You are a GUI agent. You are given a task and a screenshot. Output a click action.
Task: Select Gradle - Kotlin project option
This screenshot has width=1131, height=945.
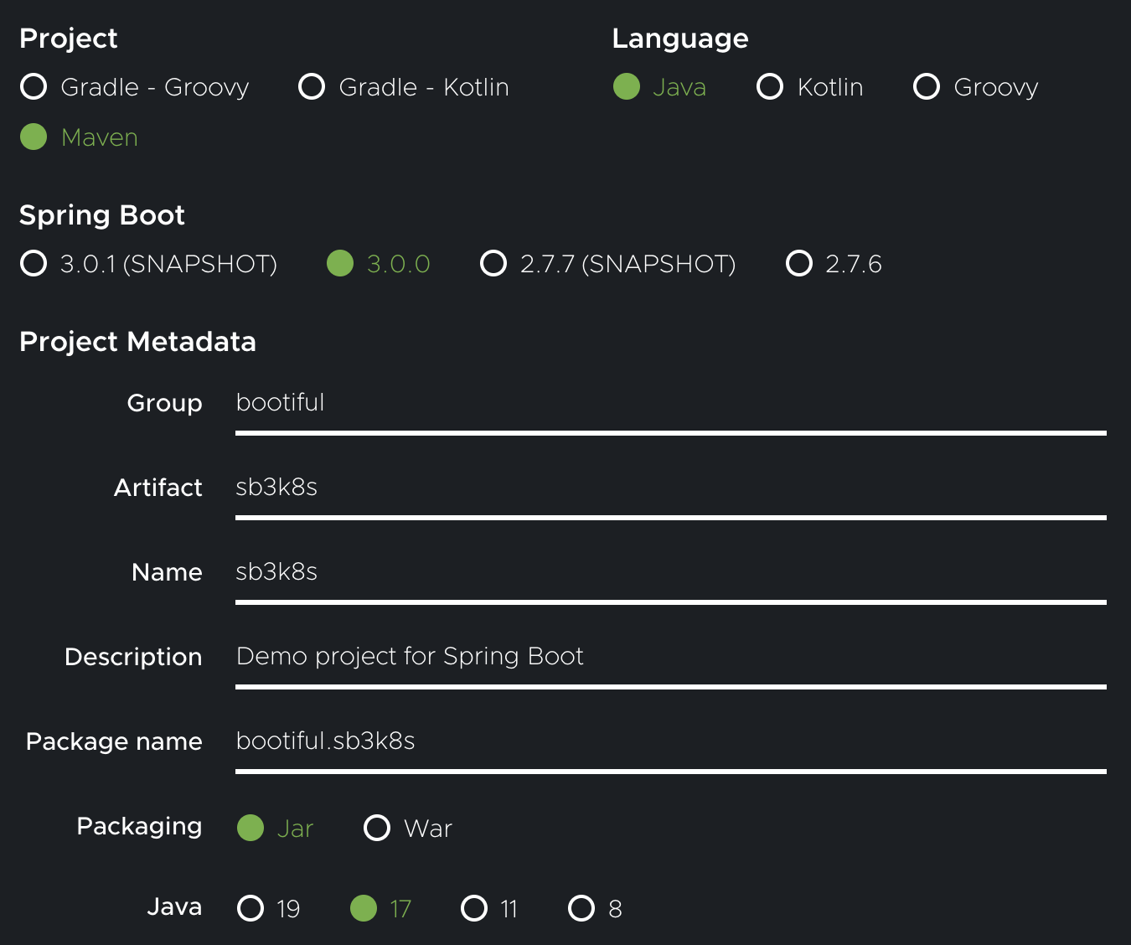(312, 87)
